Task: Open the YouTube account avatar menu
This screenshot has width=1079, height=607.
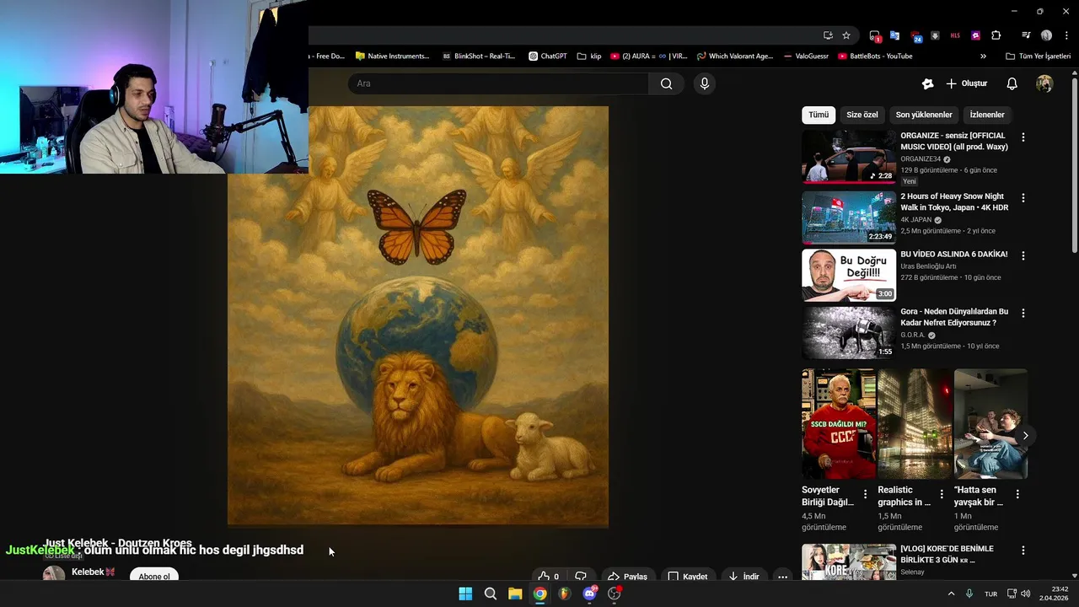Action: [x=1044, y=83]
